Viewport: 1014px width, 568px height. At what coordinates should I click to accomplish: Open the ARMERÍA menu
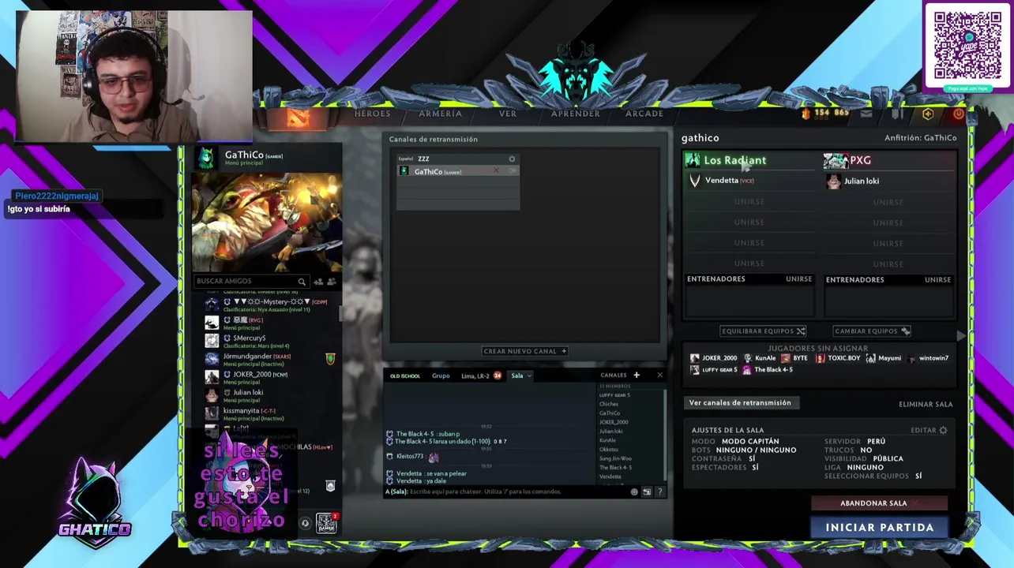pyautogui.click(x=440, y=114)
